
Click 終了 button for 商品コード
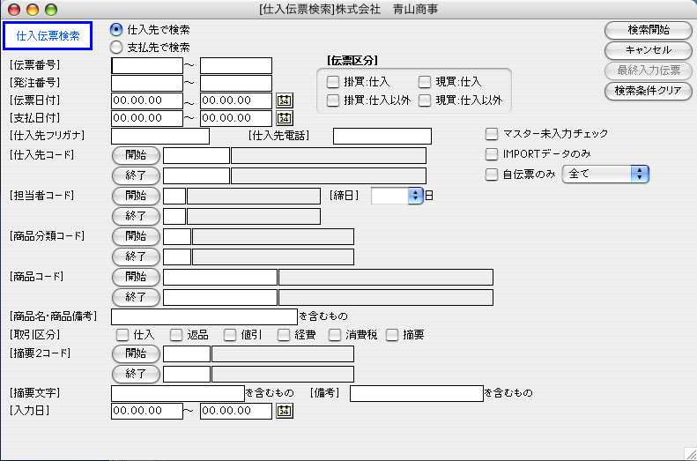point(136,297)
